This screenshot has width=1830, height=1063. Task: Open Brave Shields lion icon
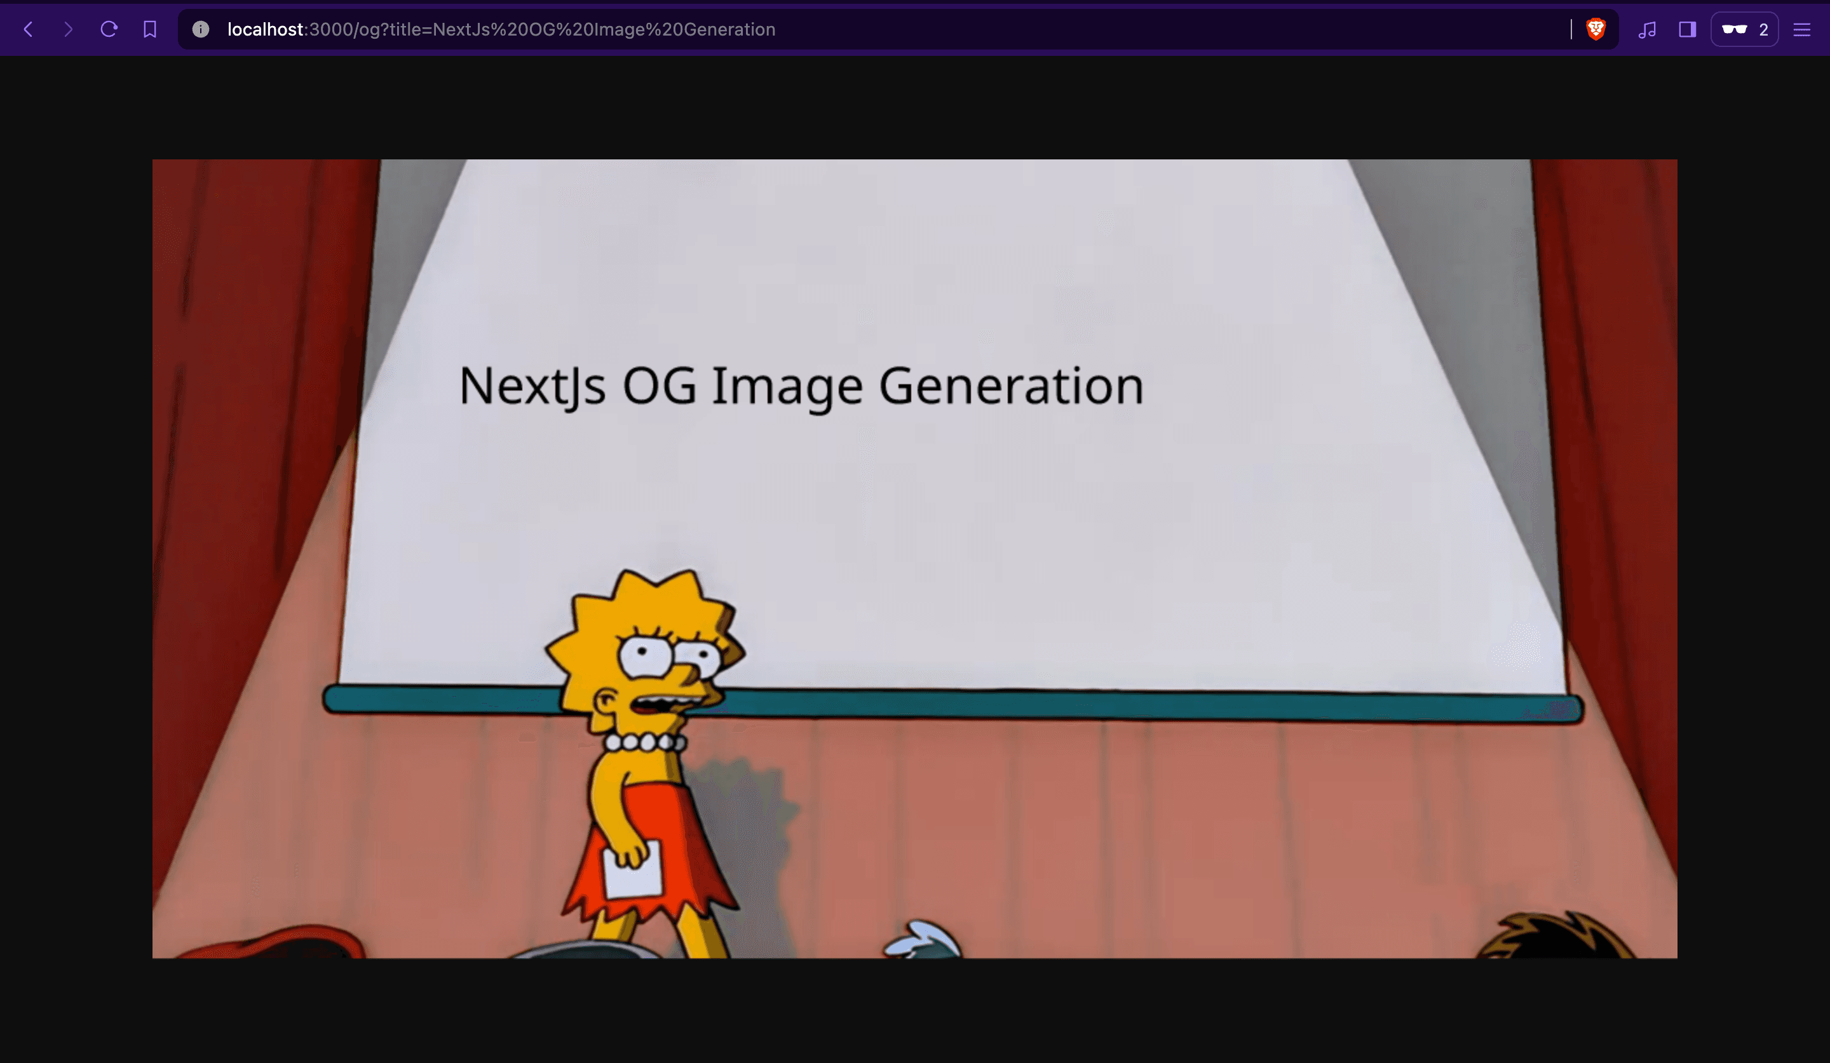(x=1596, y=30)
